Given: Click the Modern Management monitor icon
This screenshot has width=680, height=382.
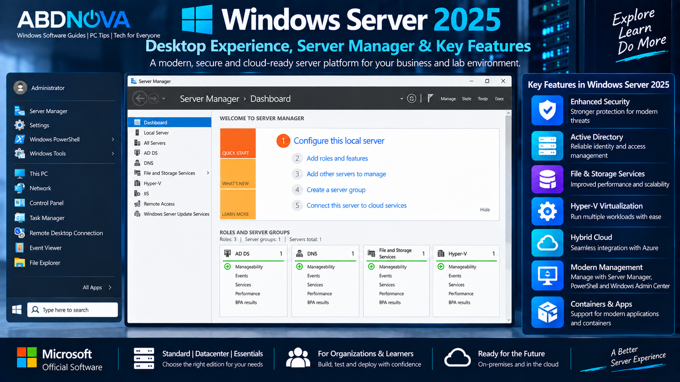Looking at the screenshot, I should click(547, 275).
